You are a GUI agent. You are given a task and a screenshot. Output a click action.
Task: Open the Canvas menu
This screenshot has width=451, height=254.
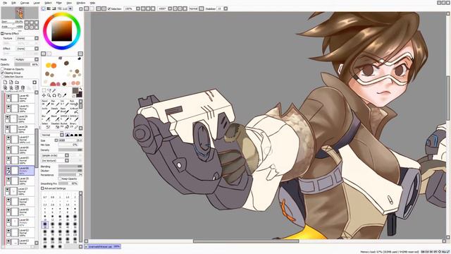click(x=25, y=3)
